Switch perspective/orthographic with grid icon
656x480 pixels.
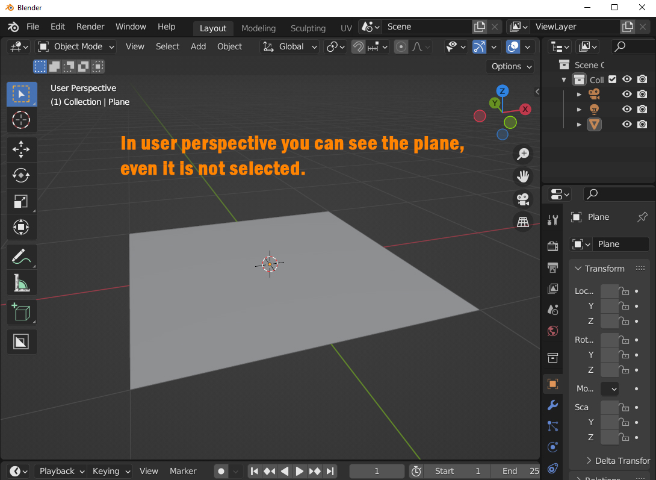(523, 222)
